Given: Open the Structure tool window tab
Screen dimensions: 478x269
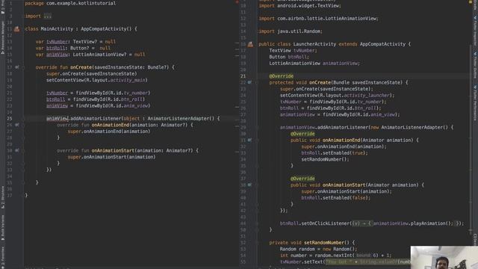Looking at the screenshot, I should coord(3,197).
